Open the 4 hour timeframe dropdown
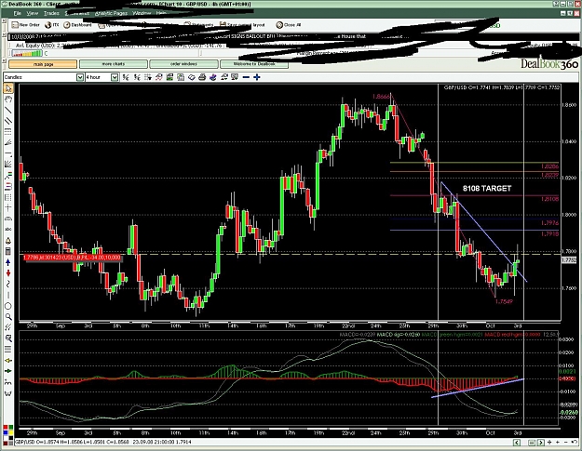This screenshot has width=582, height=451. click(115, 77)
